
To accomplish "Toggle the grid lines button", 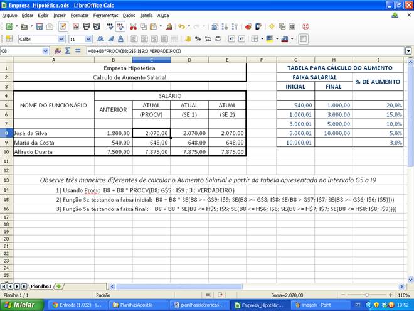I will pyautogui.click(x=303, y=39).
